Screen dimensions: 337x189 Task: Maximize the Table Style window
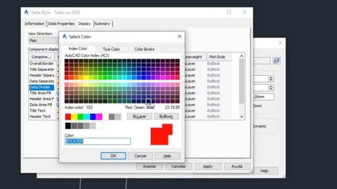(x=229, y=12)
